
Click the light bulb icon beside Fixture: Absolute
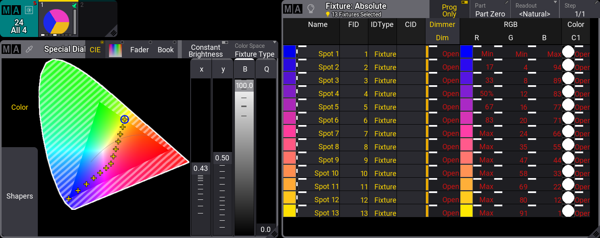310,9
